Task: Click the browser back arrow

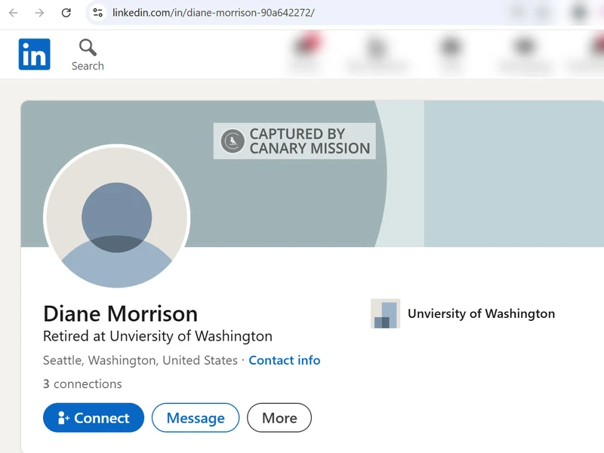Action: 14,13
